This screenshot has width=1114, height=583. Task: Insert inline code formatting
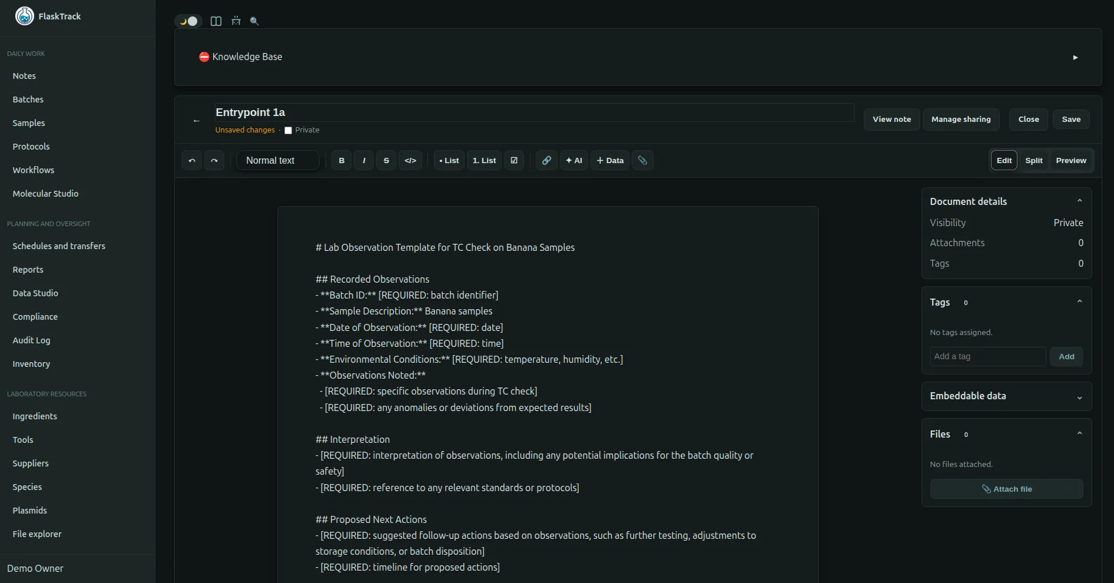pyautogui.click(x=410, y=160)
